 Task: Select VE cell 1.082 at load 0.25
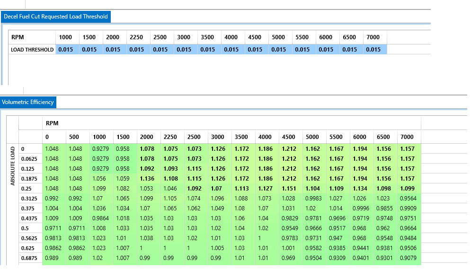125,189
